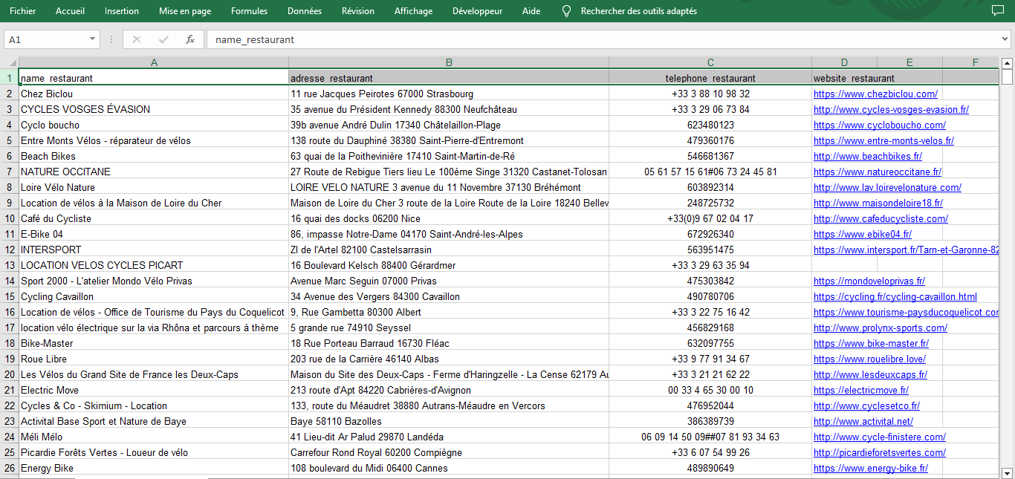Open the Mise en page tab

point(185,11)
